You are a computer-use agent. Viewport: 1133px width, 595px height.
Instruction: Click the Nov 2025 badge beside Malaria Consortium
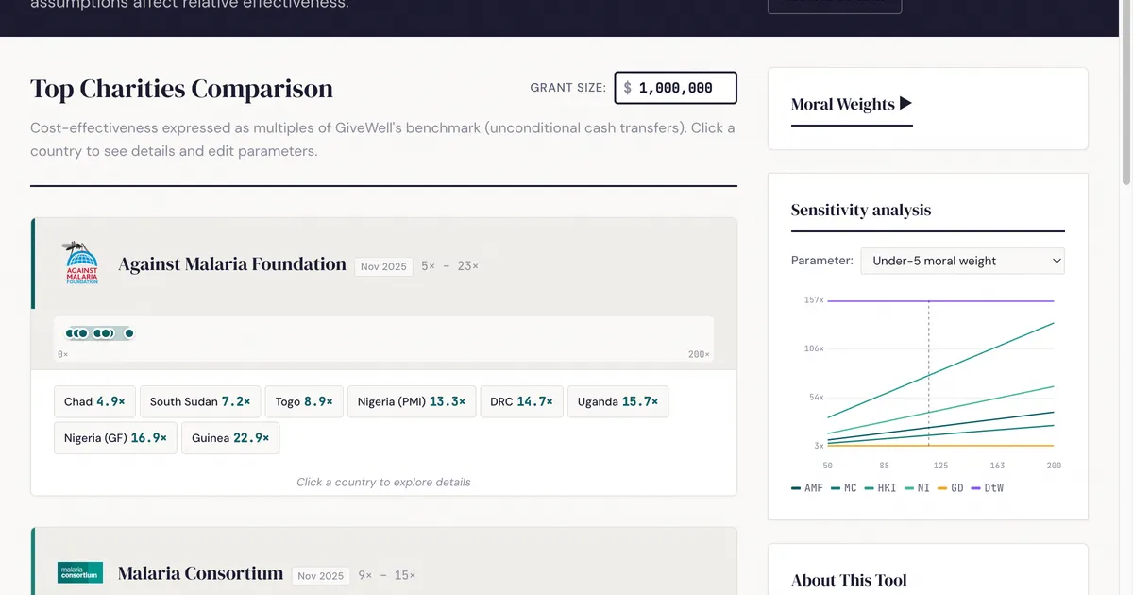pyautogui.click(x=320, y=575)
